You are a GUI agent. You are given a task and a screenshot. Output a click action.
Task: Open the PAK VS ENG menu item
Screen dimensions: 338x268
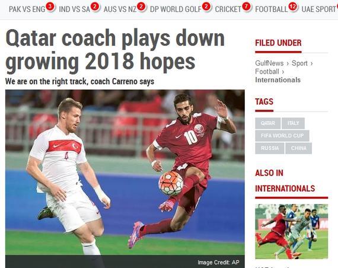pyautogui.click(x=27, y=9)
